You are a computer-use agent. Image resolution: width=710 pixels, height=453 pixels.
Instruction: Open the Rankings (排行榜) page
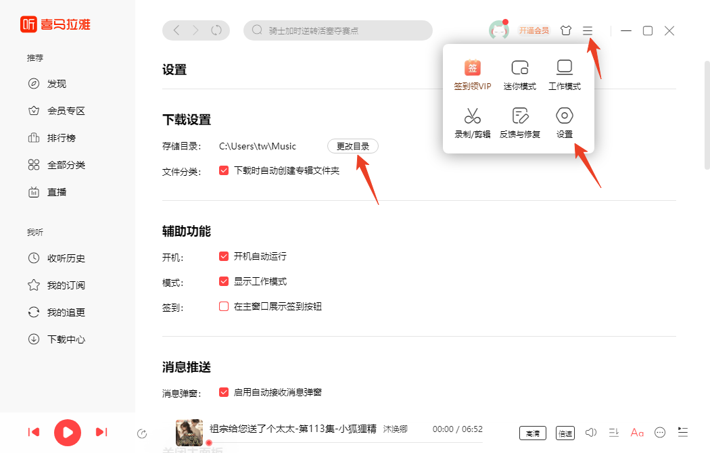51,138
